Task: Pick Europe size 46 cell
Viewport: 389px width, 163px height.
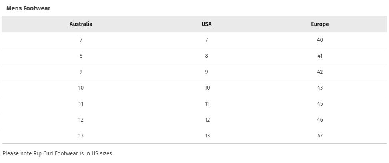Action: (x=320, y=120)
